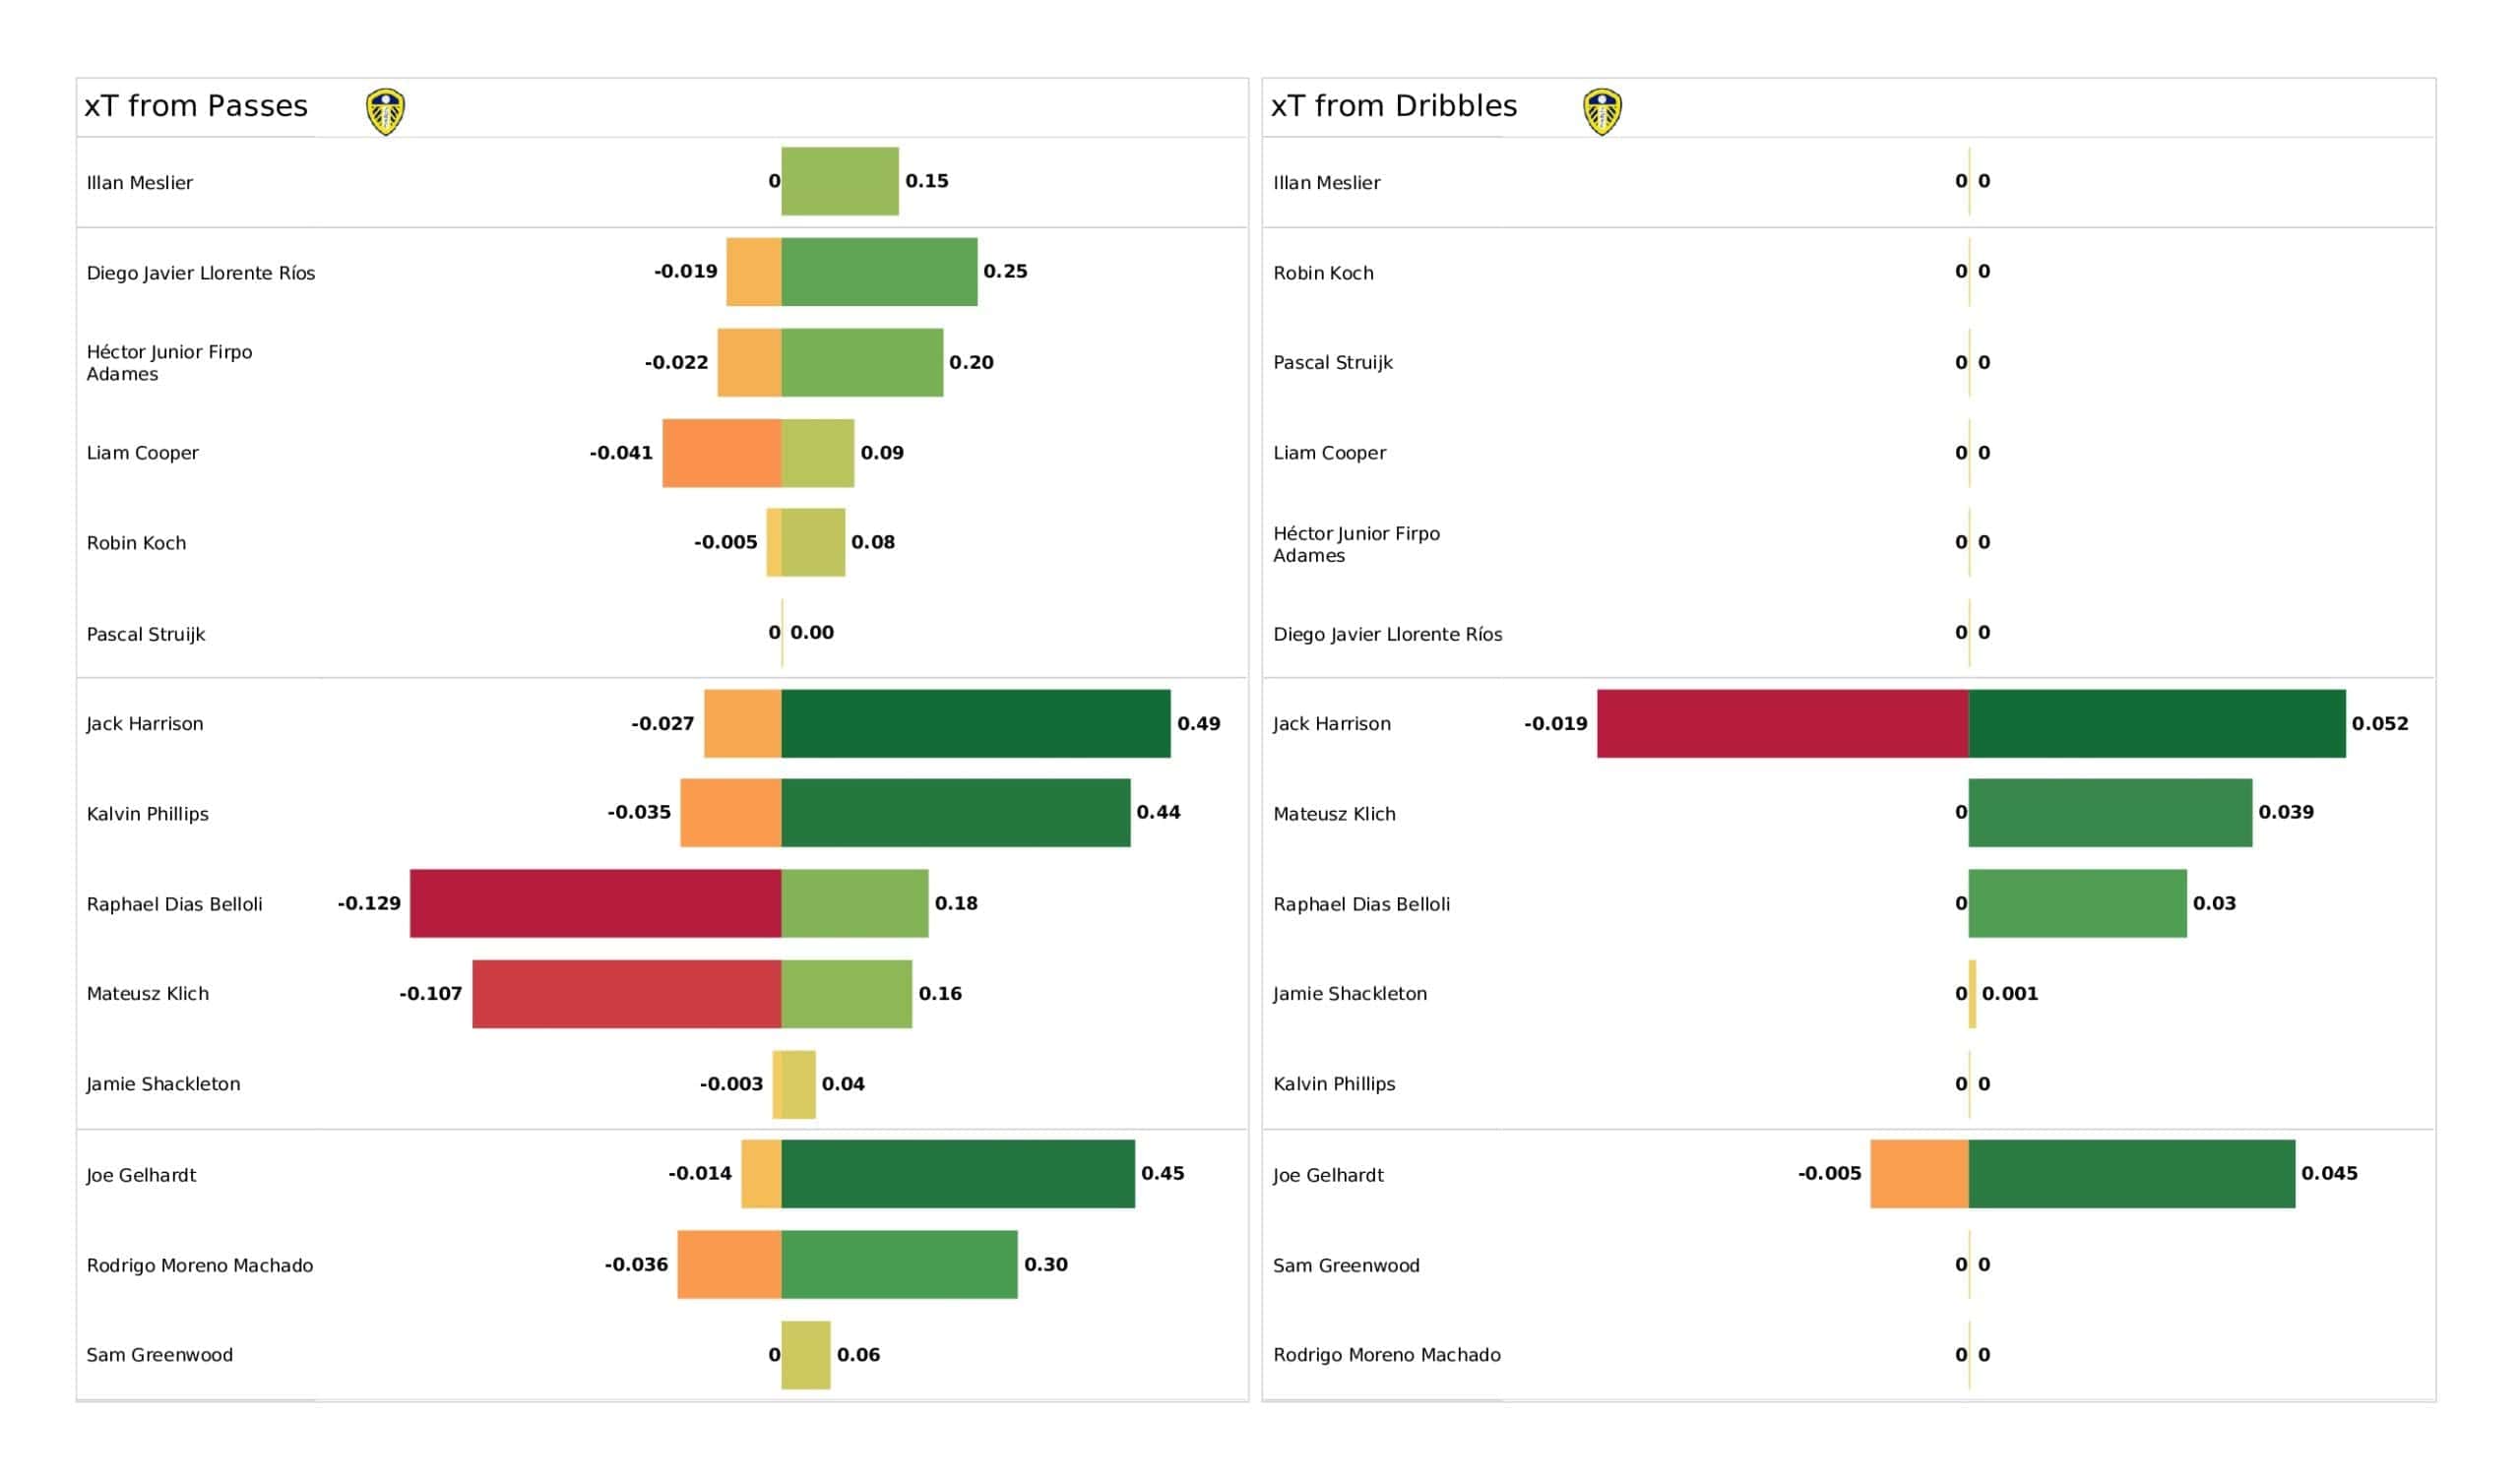Screen dimensions: 2520x1480
Task: Click the xT from Passes title
Action: coord(196,106)
